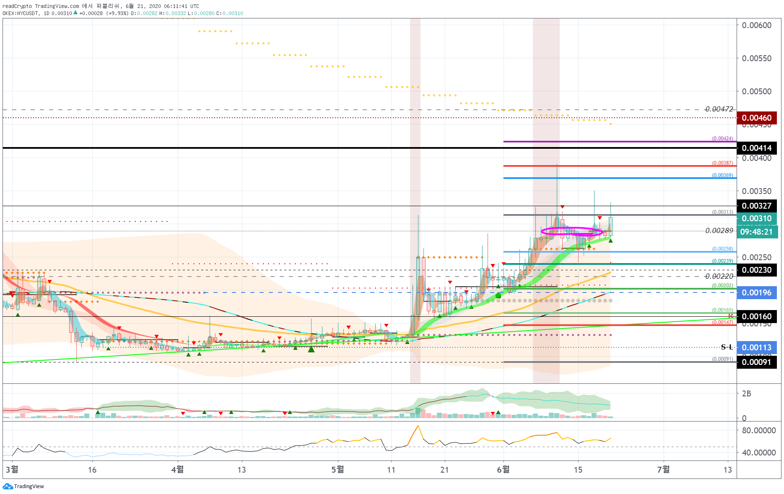Click the 2B volume axis label
Image resolution: width=784 pixels, height=494 pixels.
coord(746,393)
